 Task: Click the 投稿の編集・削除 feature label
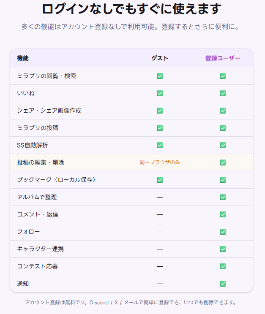41,162
